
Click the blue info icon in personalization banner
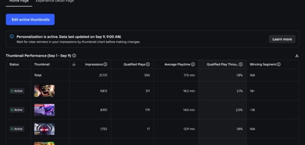point(12,37)
